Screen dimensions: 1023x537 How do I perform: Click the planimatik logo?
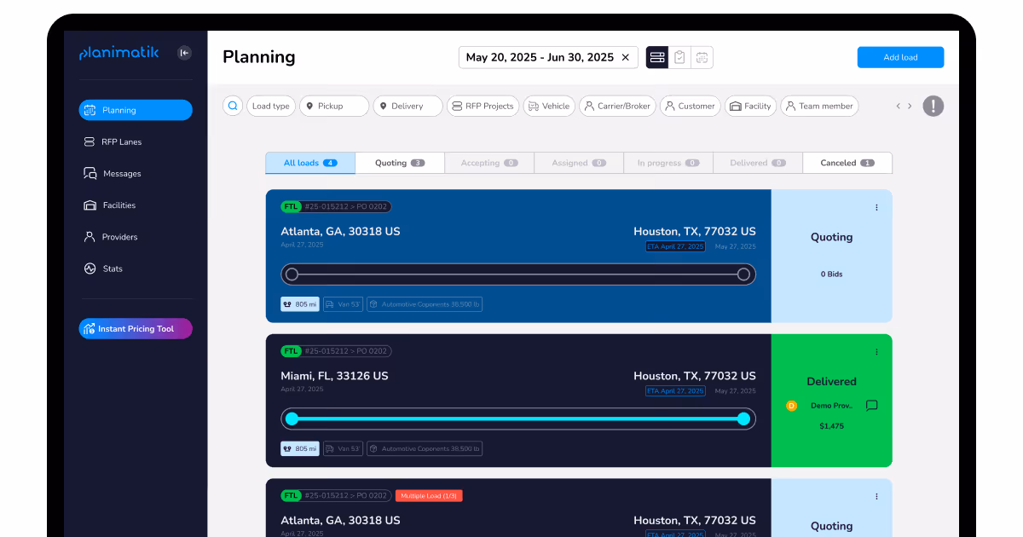[118, 53]
